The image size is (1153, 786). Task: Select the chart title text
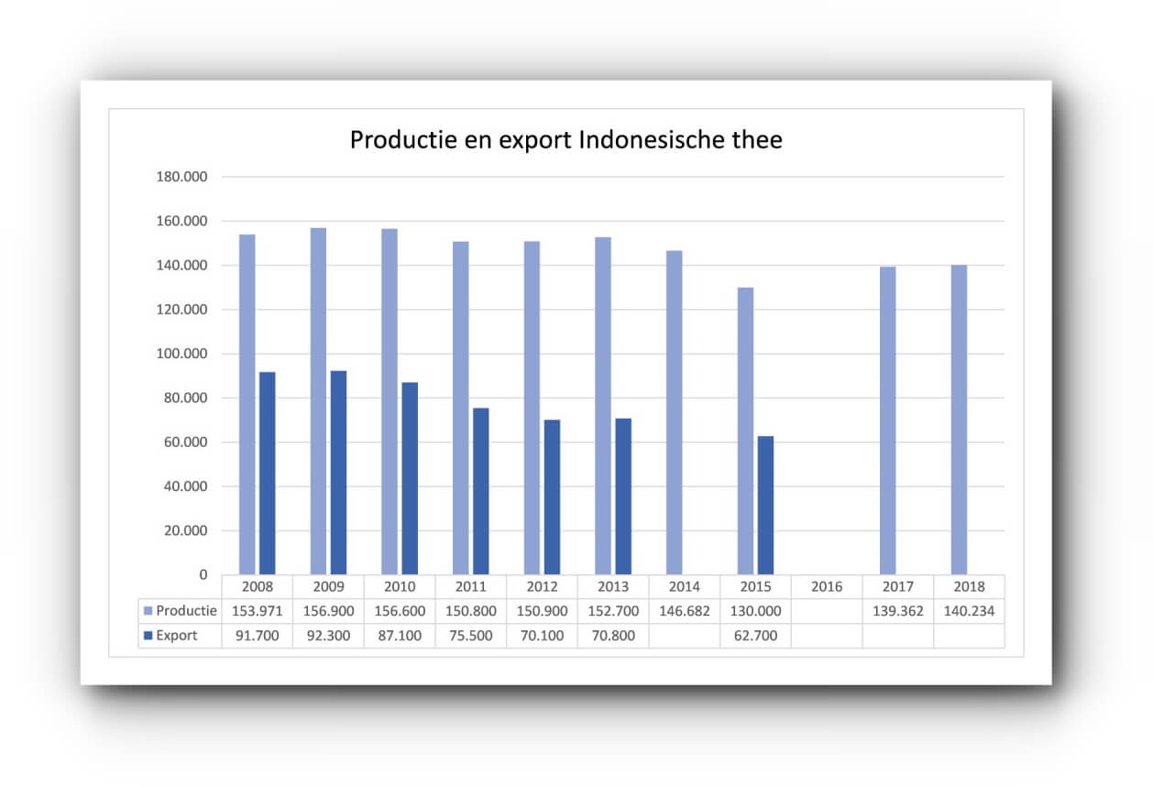(566, 140)
